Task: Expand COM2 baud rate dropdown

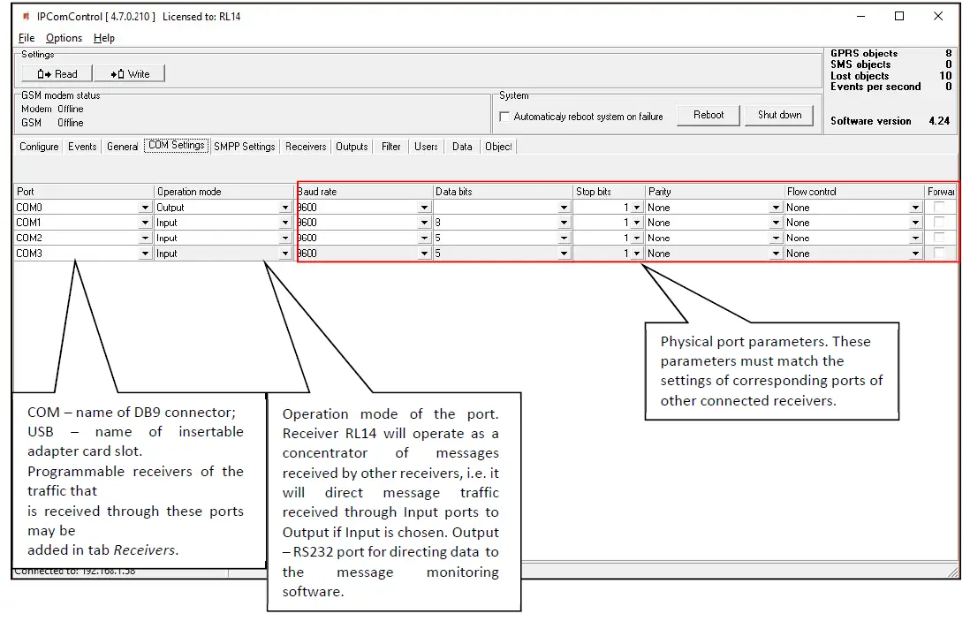Action: click(x=424, y=239)
